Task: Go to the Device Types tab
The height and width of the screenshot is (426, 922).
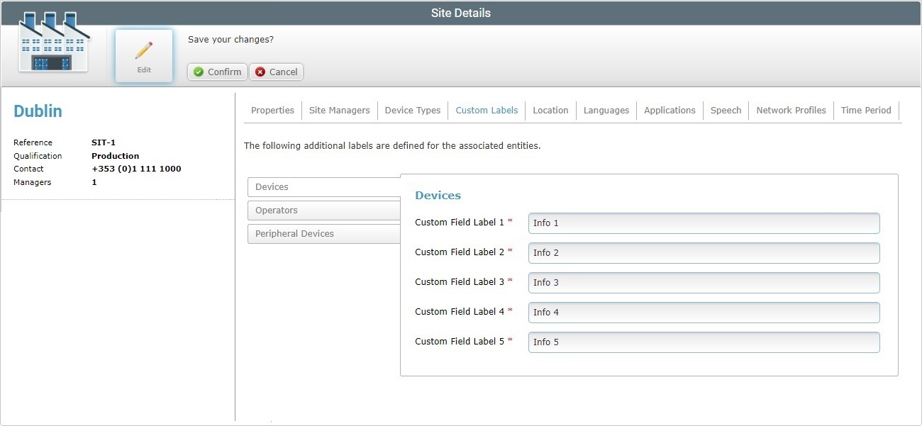Action: pyautogui.click(x=412, y=111)
